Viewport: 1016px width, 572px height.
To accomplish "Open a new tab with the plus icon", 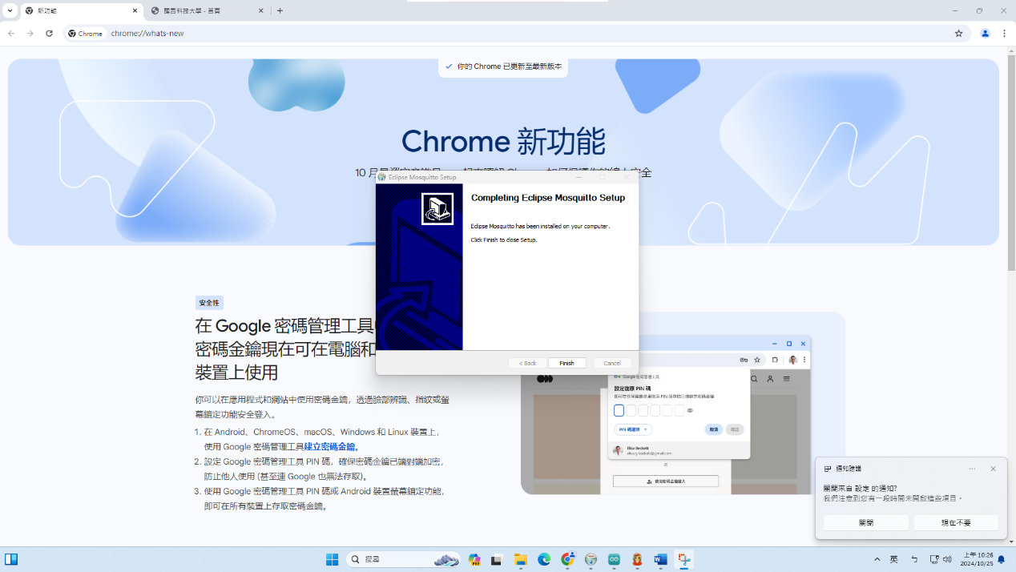I will click(x=280, y=11).
